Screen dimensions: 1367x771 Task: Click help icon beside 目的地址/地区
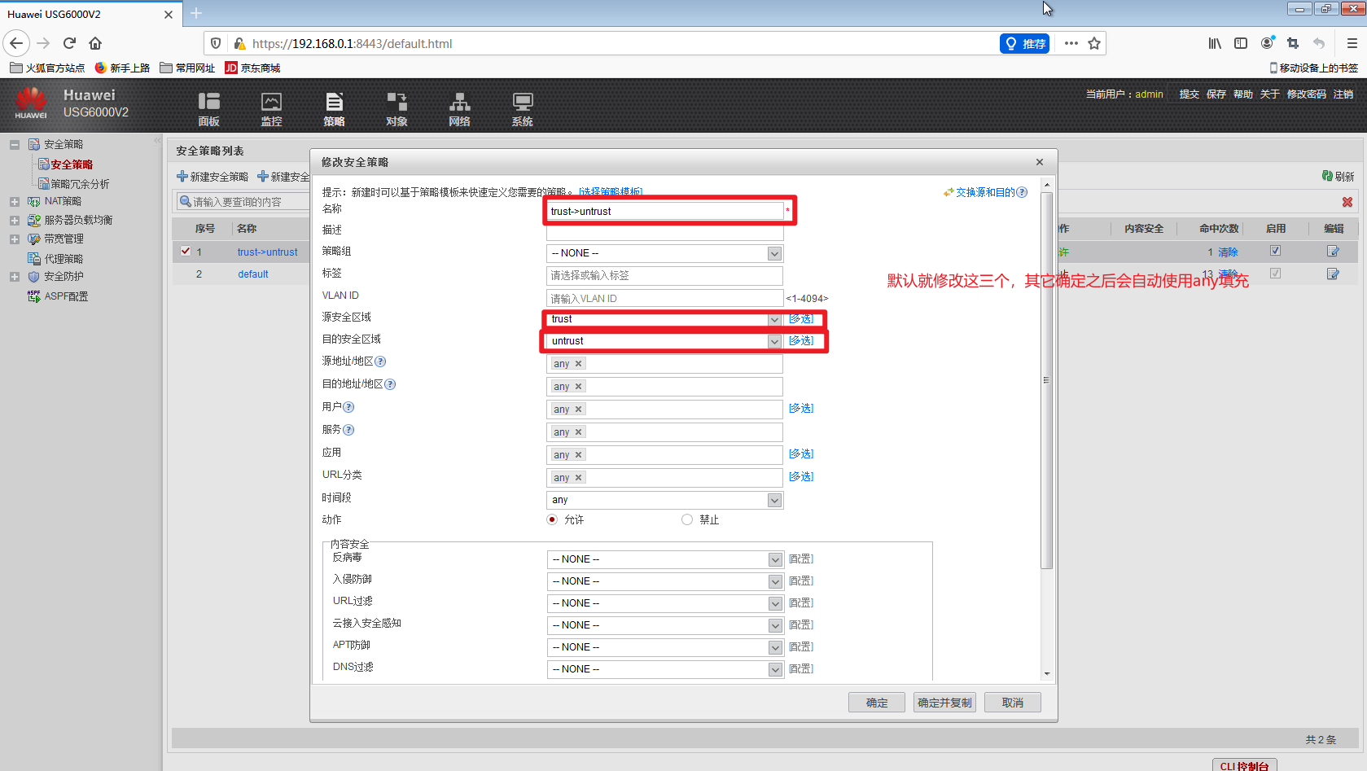pos(390,384)
